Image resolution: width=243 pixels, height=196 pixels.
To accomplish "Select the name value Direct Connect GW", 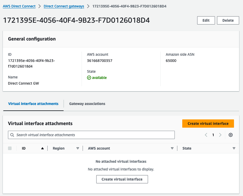I will click(x=23, y=83).
